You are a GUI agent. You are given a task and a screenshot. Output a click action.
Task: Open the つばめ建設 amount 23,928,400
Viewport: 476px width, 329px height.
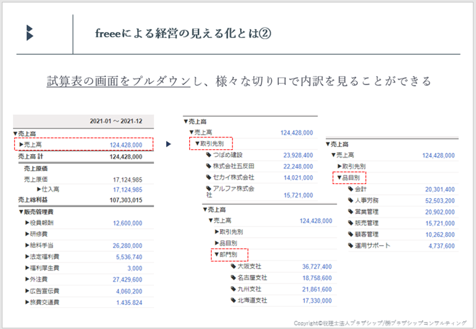pyautogui.click(x=298, y=155)
